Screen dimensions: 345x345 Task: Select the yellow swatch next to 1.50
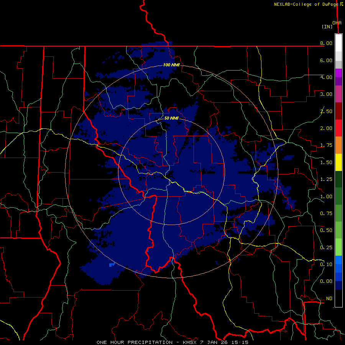(338, 162)
